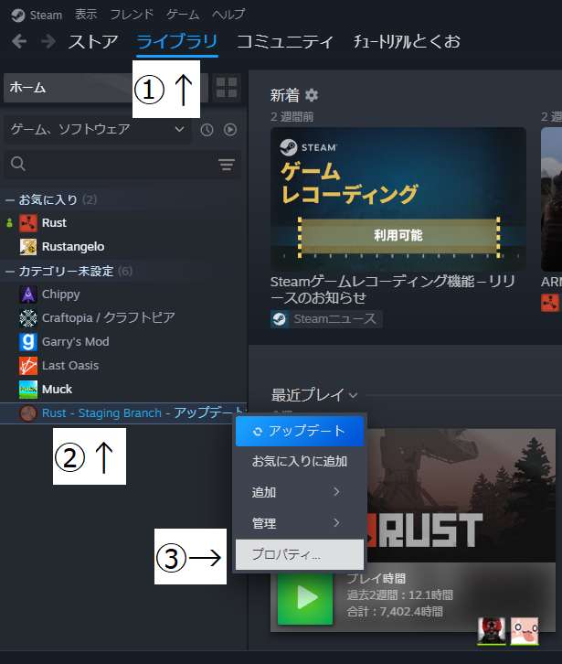Viewport: 562px width, 664px height.
Task: Open the ヘルプ menu
Action: point(228,15)
